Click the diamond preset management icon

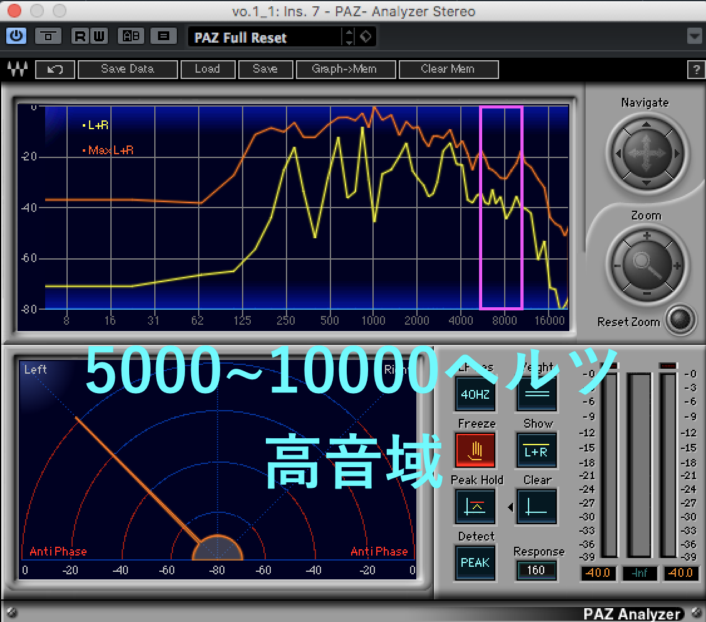pos(366,36)
